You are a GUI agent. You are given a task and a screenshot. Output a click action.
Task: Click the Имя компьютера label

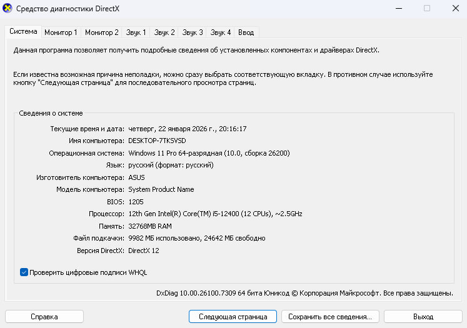pyautogui.click(x=96, y=141)
